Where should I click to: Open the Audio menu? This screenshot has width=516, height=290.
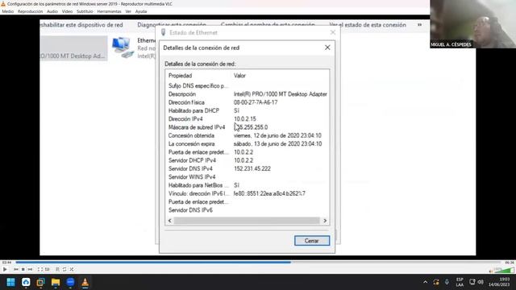tap(52, 11)
